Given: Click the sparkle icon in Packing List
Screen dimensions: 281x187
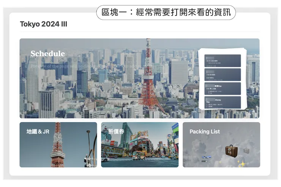Looking at the screenshot, I should click(242, 164).
